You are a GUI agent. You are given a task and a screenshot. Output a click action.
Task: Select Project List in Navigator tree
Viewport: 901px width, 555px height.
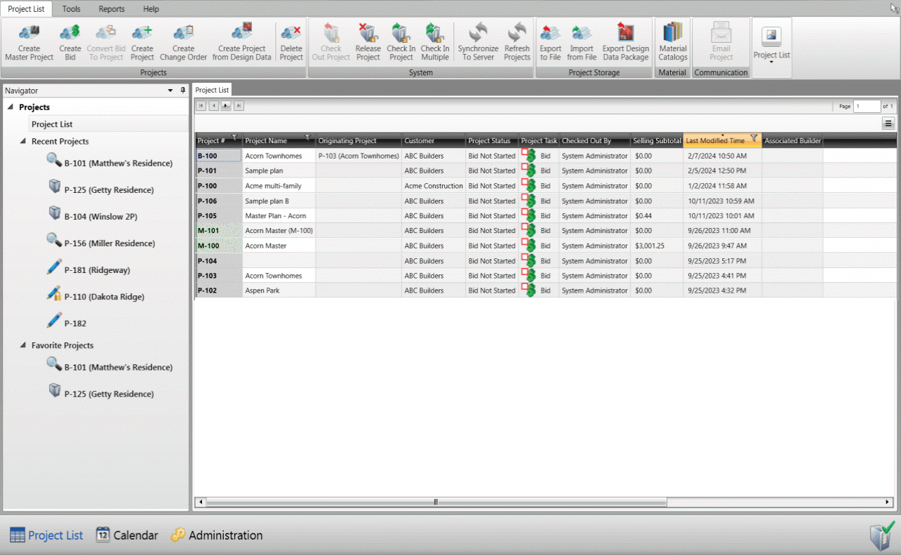(52, 124)
